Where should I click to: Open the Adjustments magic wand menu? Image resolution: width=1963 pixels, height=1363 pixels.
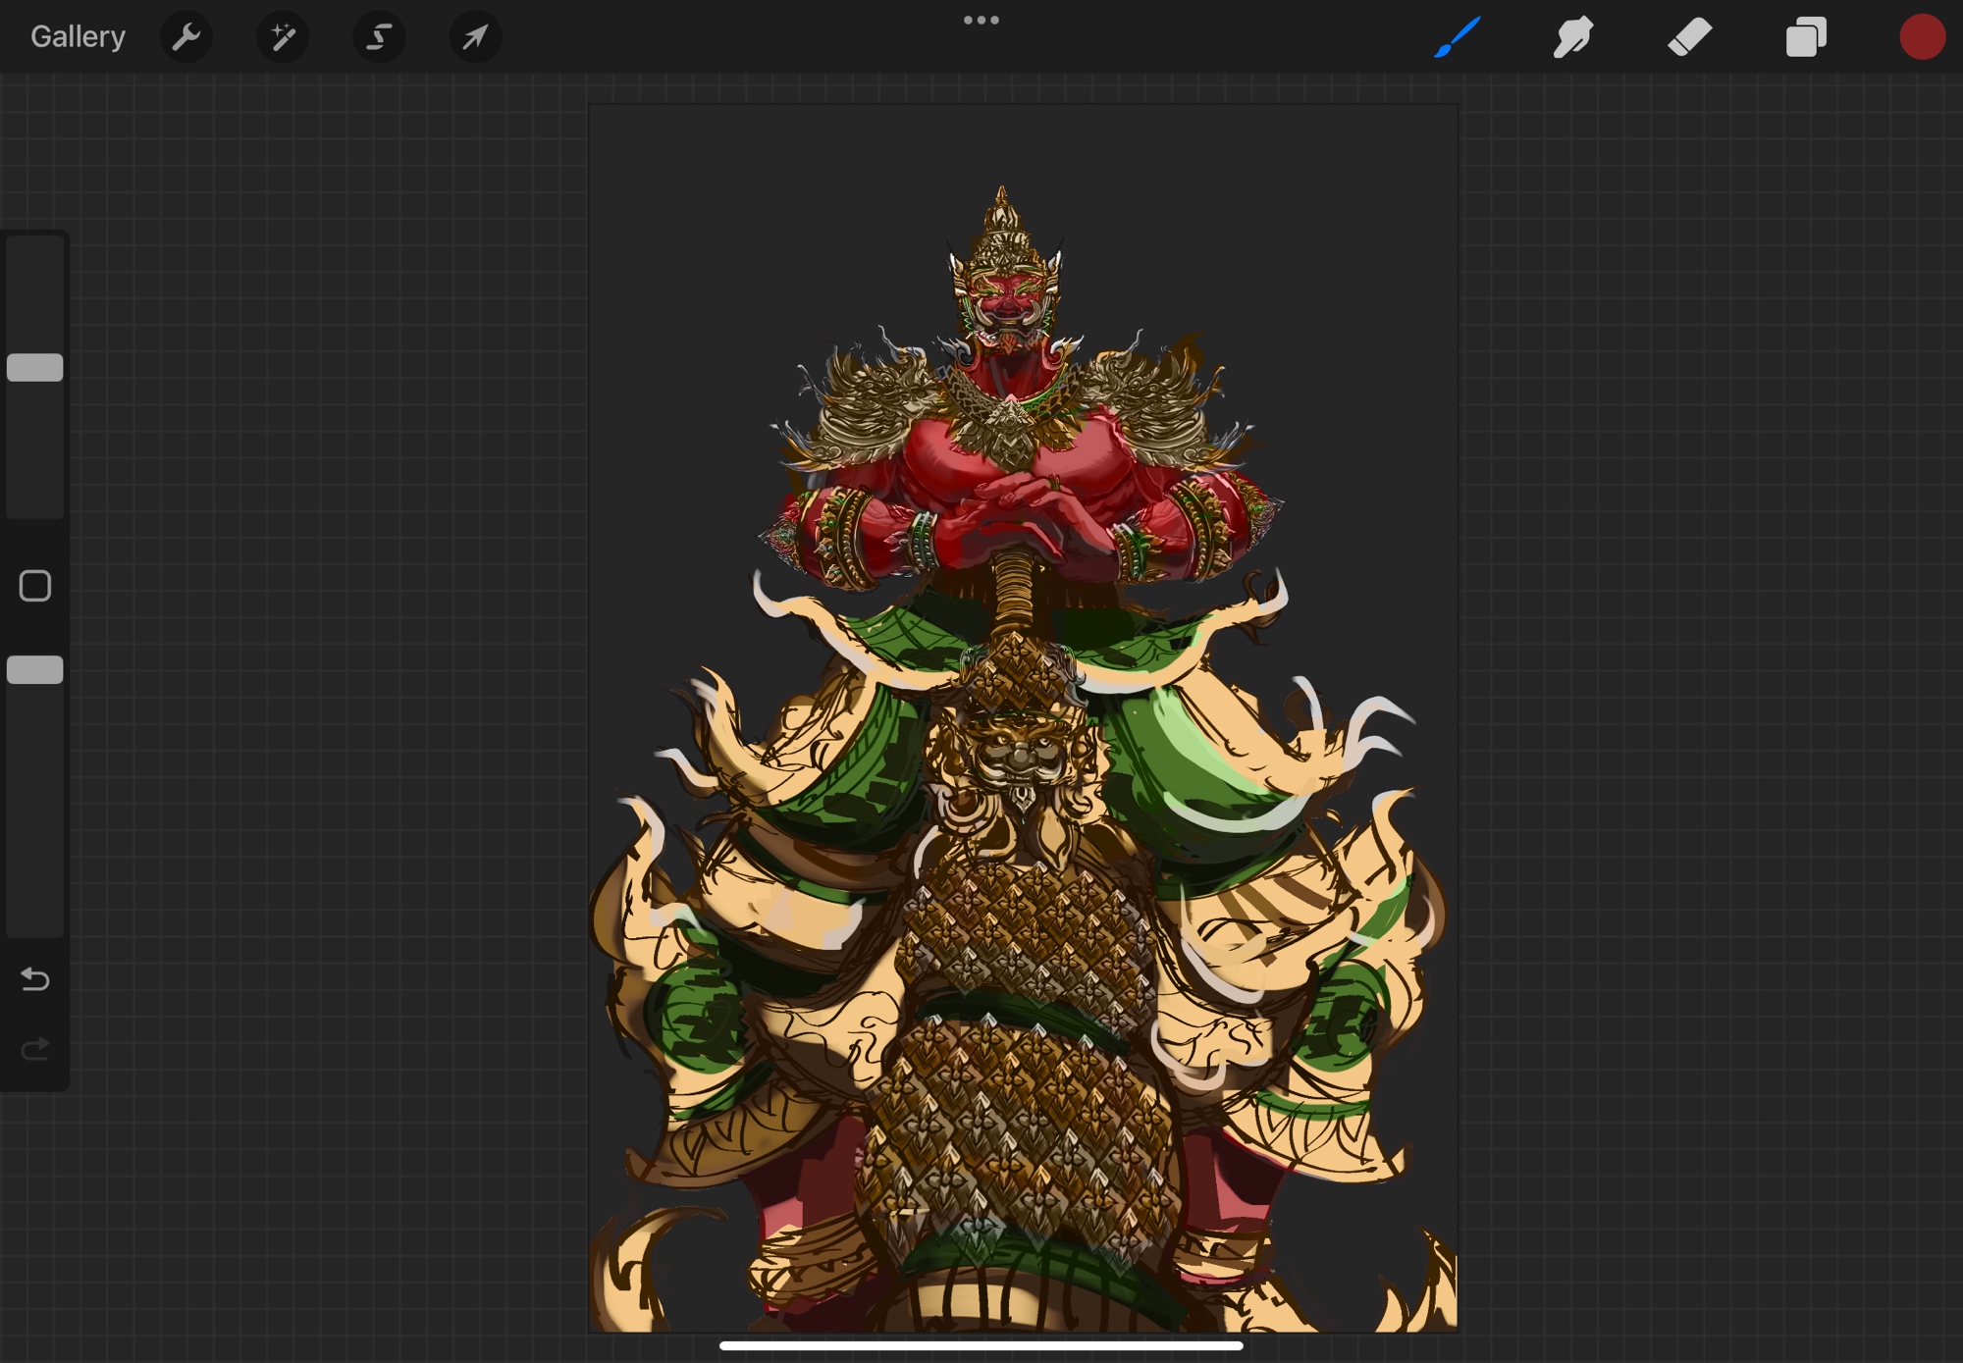coord(283,37)
